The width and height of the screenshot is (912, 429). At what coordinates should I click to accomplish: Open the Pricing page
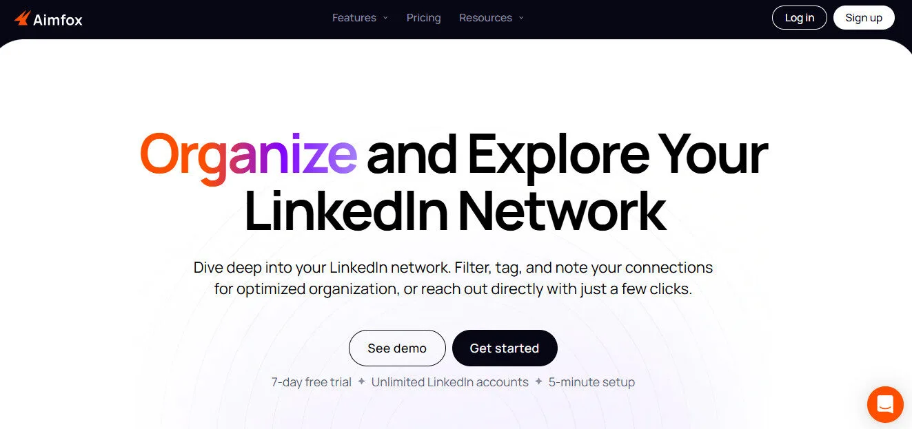click(423, 18)
